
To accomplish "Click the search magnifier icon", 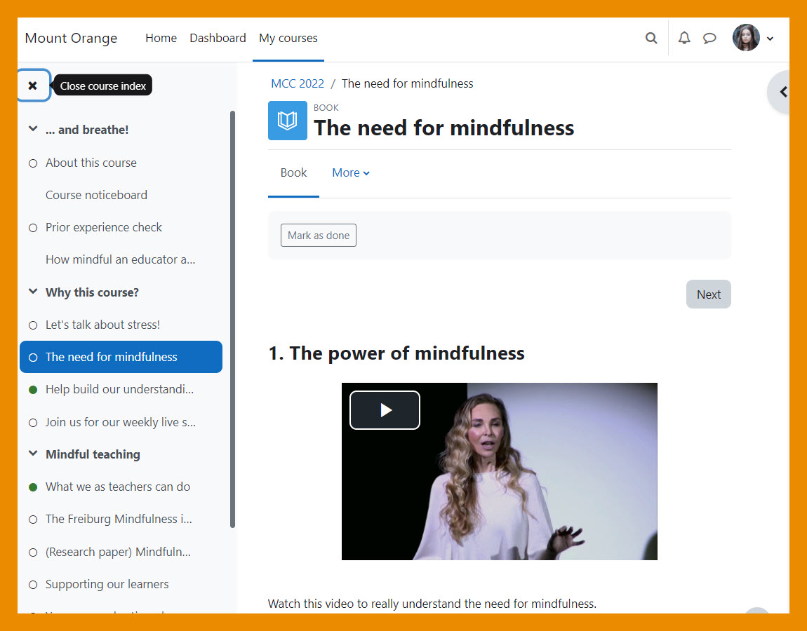I will [x=651, y=38].
